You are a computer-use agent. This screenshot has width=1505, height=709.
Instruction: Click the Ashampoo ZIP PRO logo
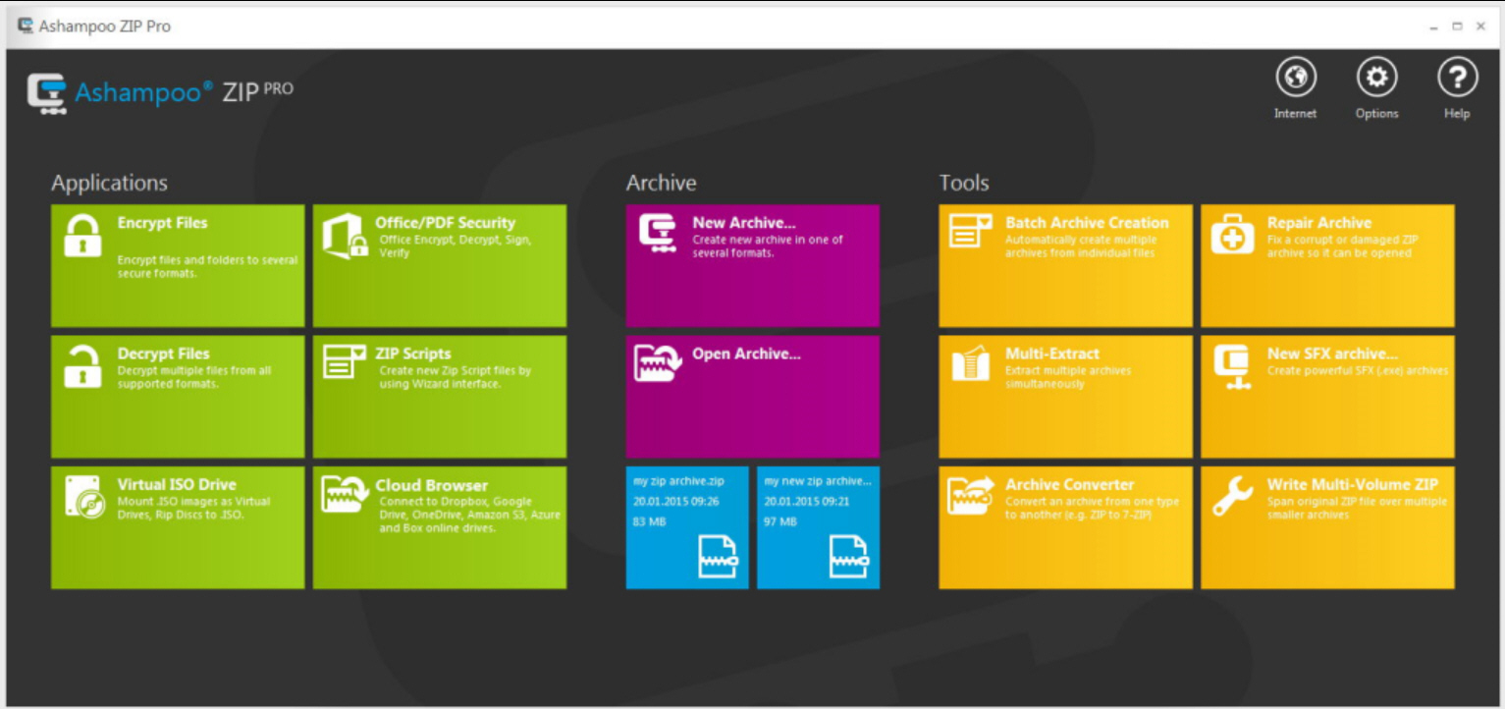coord(160,94)
